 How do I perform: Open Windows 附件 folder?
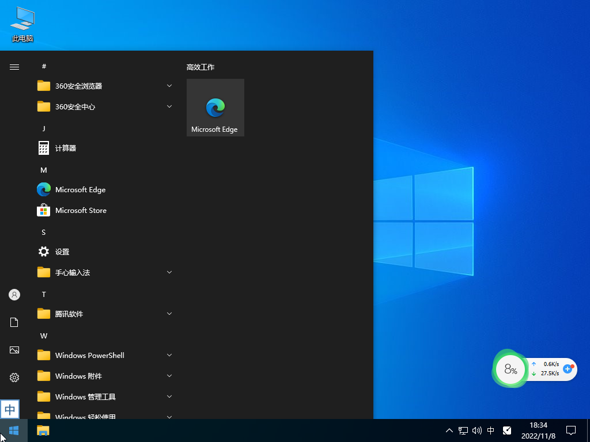click(x=105, y=376)
